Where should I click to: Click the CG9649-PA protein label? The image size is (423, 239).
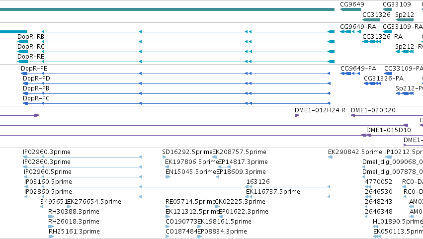pos(358,69)
